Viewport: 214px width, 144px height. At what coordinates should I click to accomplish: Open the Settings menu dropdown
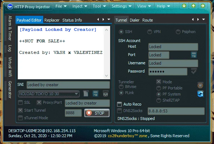coord(121,6)
